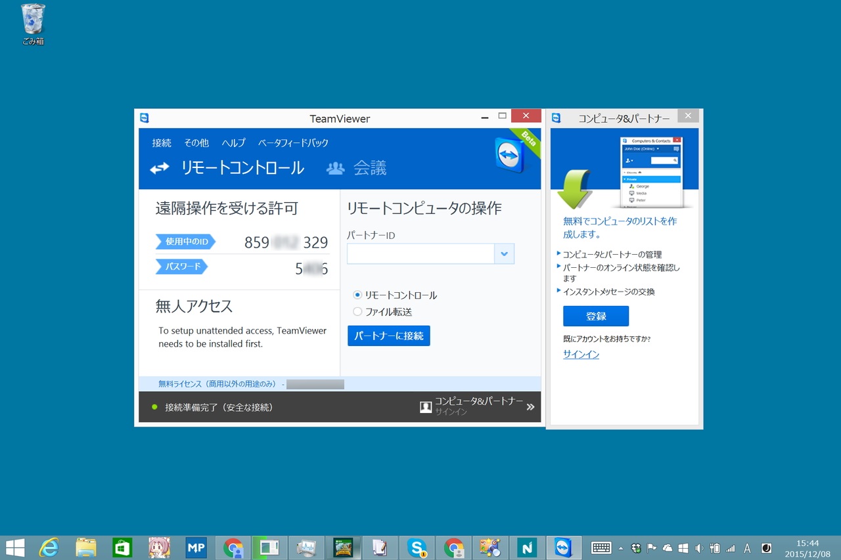
Task: Click the パスワード badge to refresh password
Action: coord(181,267)
